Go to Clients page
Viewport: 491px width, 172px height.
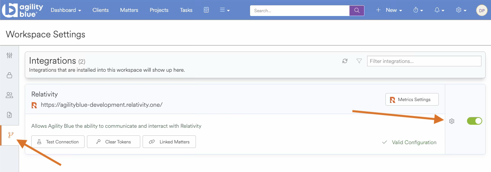click(101, 10)
